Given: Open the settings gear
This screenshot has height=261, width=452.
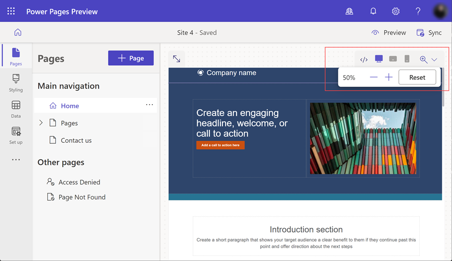Looking at the screenshot, I should click(x=396, y=11).
